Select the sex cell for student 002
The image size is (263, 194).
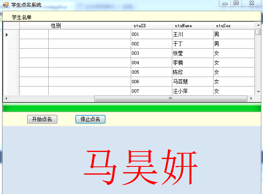pyautogui.click(x=234, y=44)
